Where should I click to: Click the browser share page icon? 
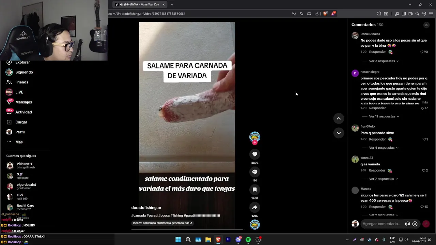pyautogui.click(x=317, y=14)
